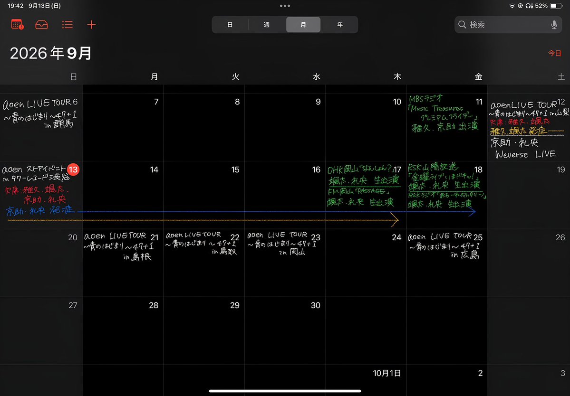Check the battery indicator in status bar
This screenshot has height=396, width=570.
tap(556, 6)
